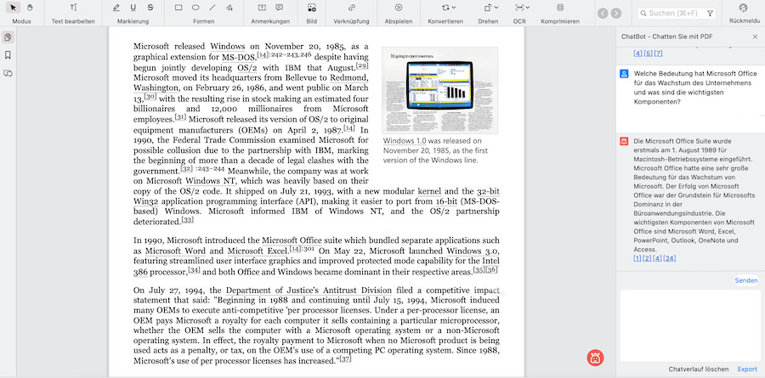765x378 pixels.
Task: Click the red ChatBot floating icon
Action: pos(596,358)
